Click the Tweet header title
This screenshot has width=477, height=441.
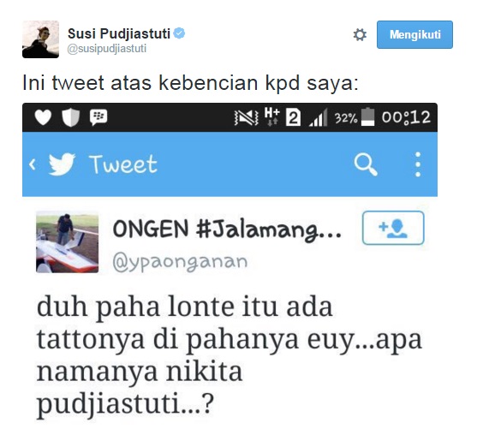[123, 164]
